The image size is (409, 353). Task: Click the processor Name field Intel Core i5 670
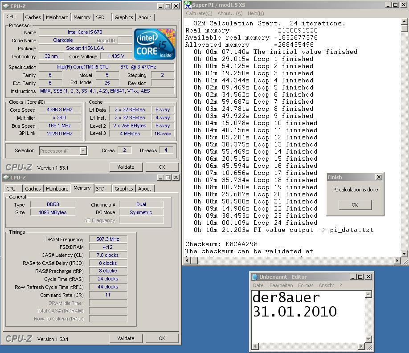pos(85,32)
